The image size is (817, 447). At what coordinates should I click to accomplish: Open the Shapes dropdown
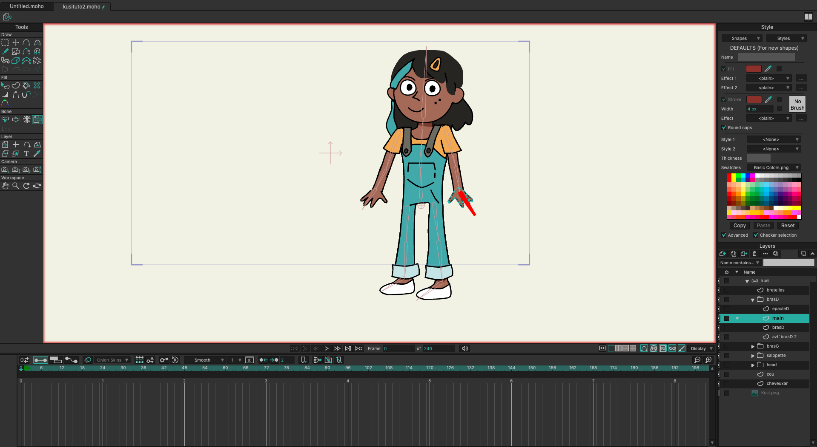pos(742,38)
